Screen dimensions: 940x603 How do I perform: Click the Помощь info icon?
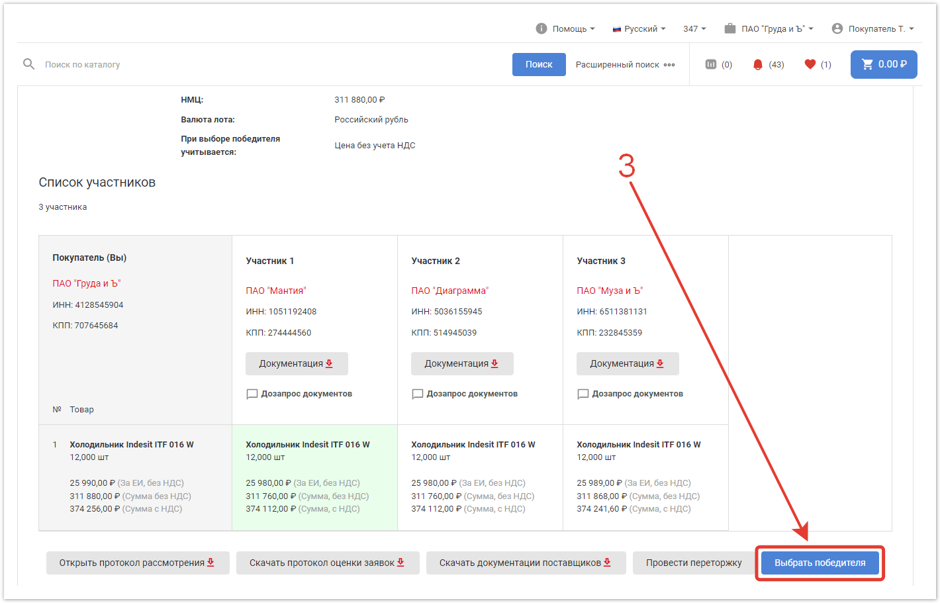pos(541,28)
